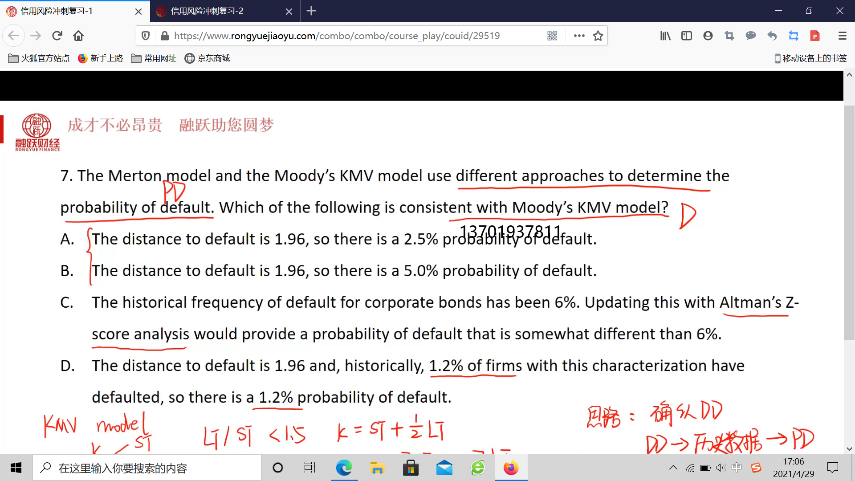The height and width of the screenshot is (481, 855).
Task: Open File Explorer from taskbar
Action: 377,468
